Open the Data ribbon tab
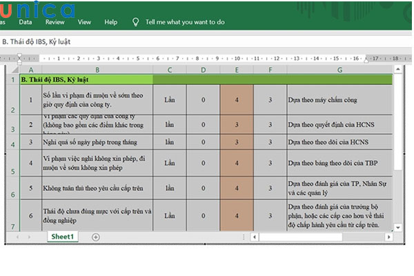414x276 pixels. click(25, 22)
